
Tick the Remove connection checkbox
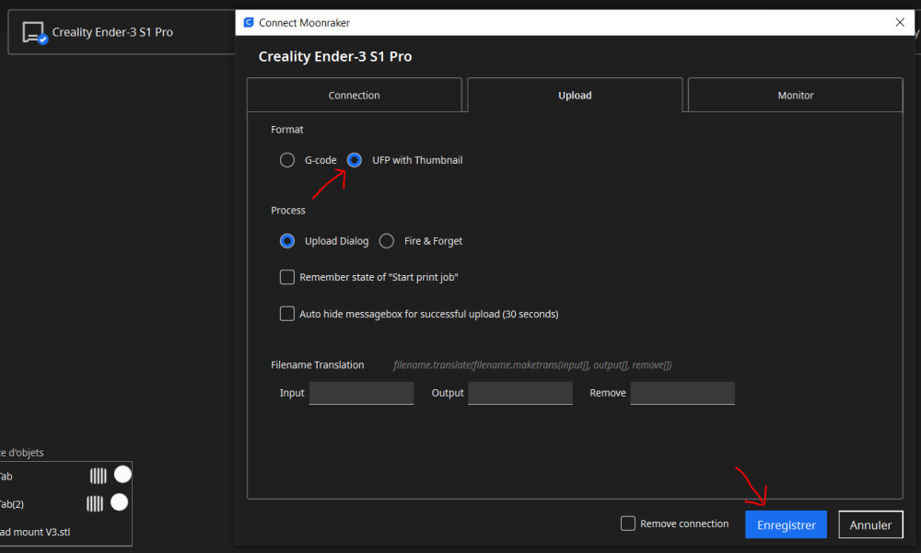point(628,524)
